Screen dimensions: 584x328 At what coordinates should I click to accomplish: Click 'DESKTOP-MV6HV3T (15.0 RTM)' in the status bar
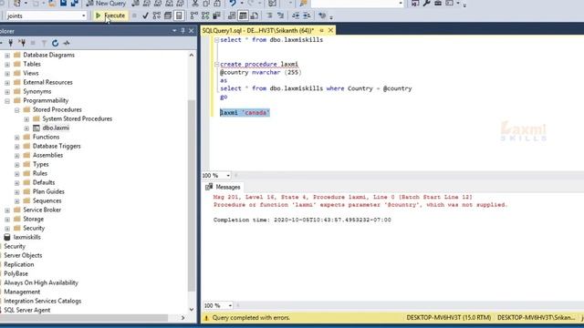448,318
